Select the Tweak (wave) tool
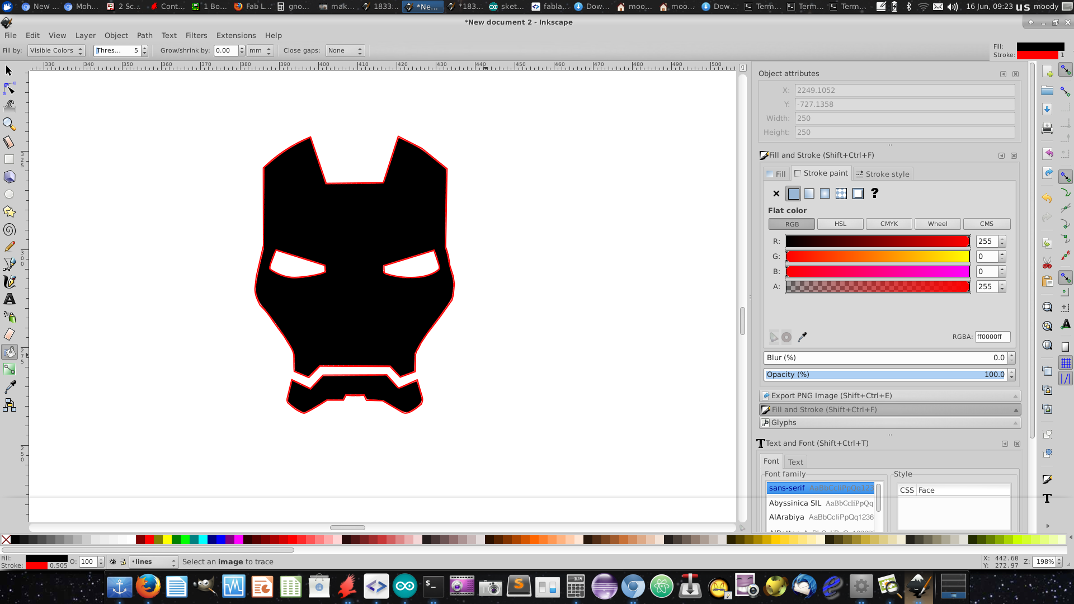1074x604 pixels. [x=9, y=106]
